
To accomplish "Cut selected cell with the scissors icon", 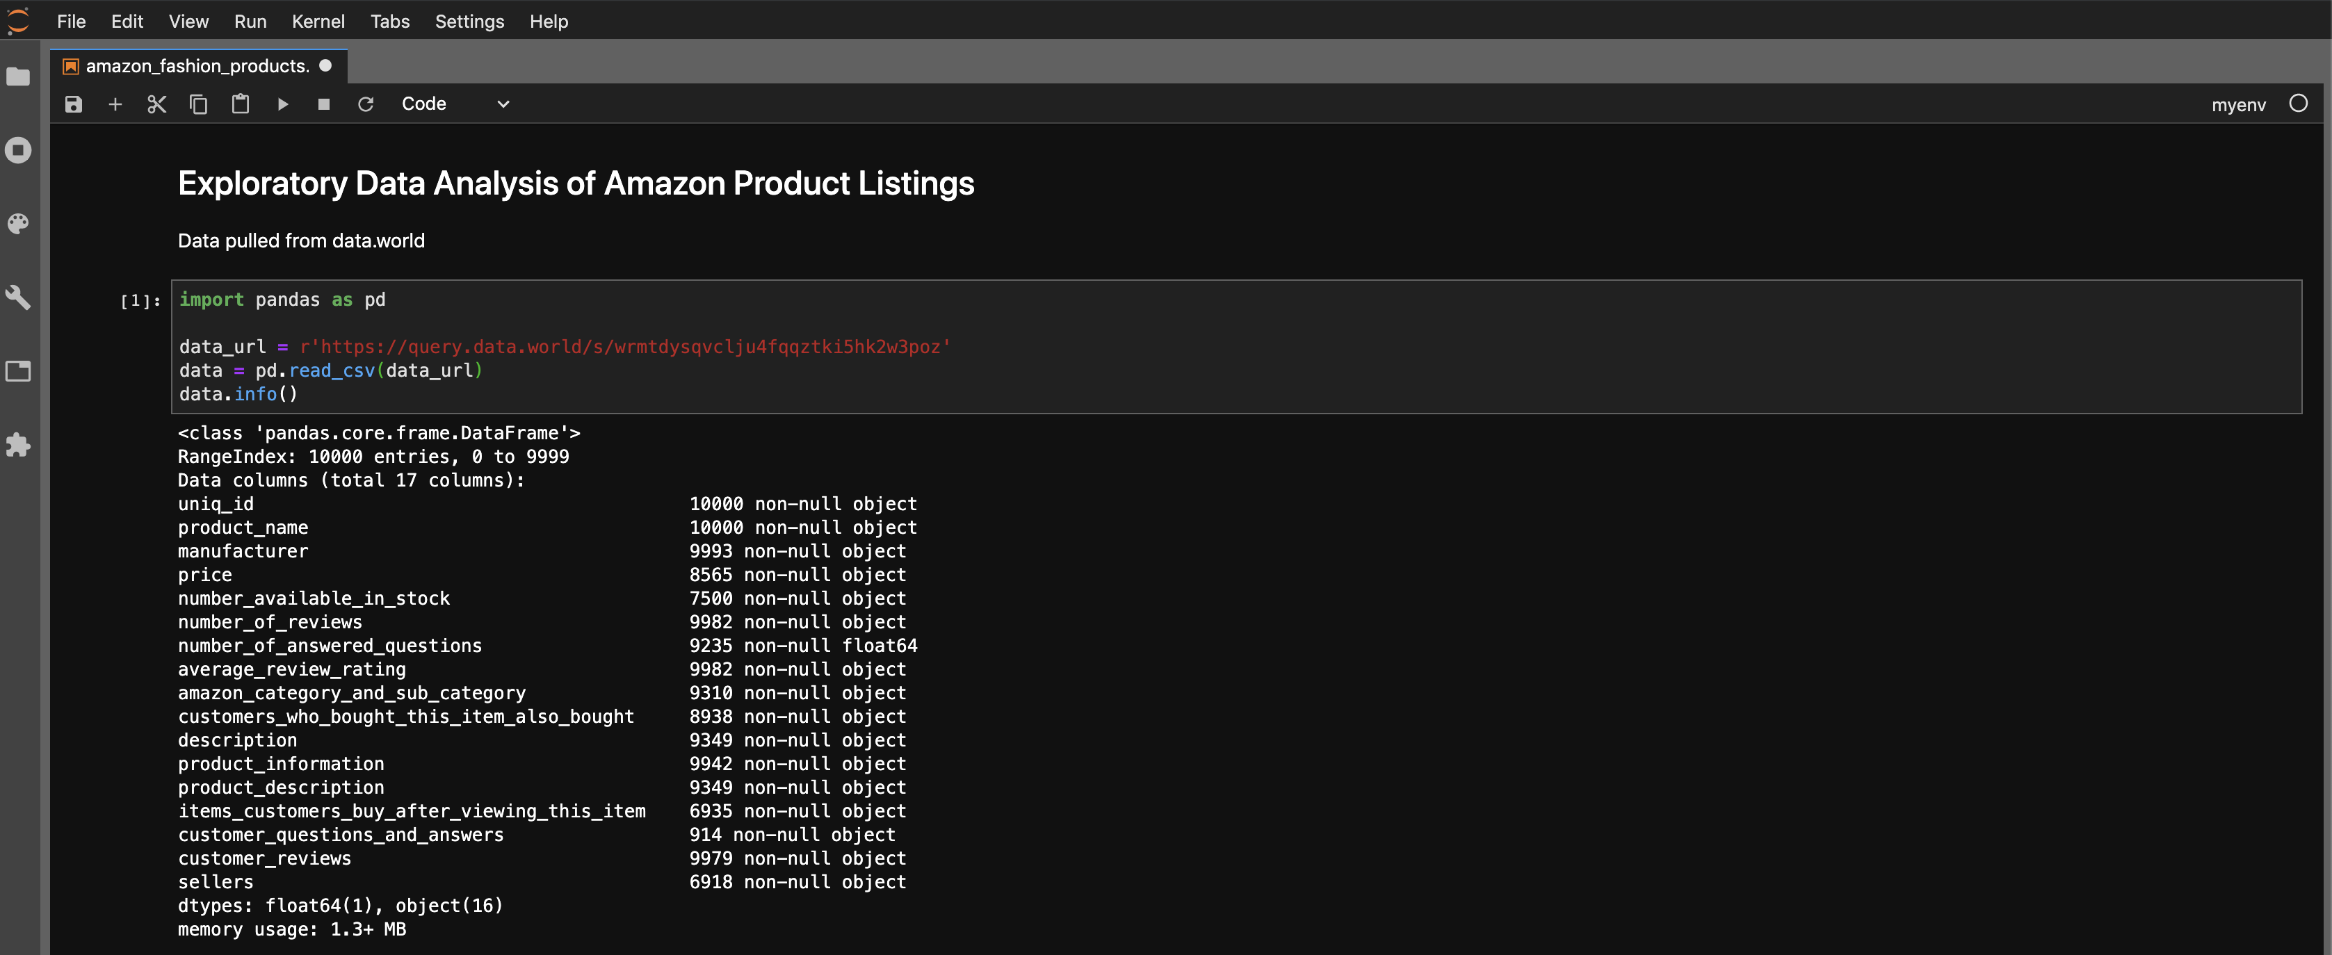I will point(156,104).
